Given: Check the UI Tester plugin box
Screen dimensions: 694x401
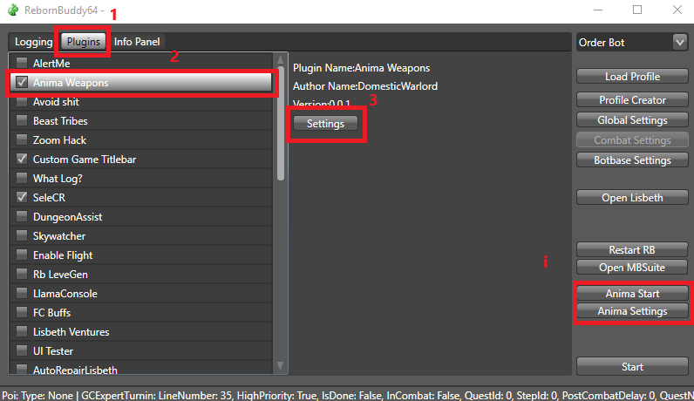Looking at the screenshot, I should [21, 350].
